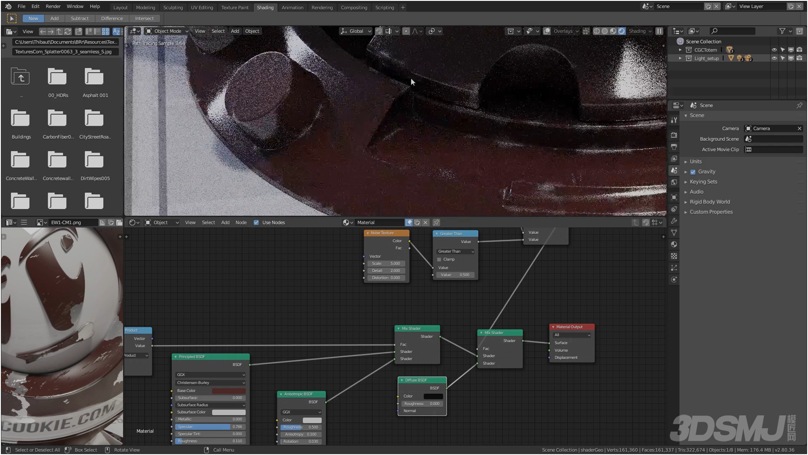808x455 pixels.
Task: Toggle the Overlays button
Action: 547,31
